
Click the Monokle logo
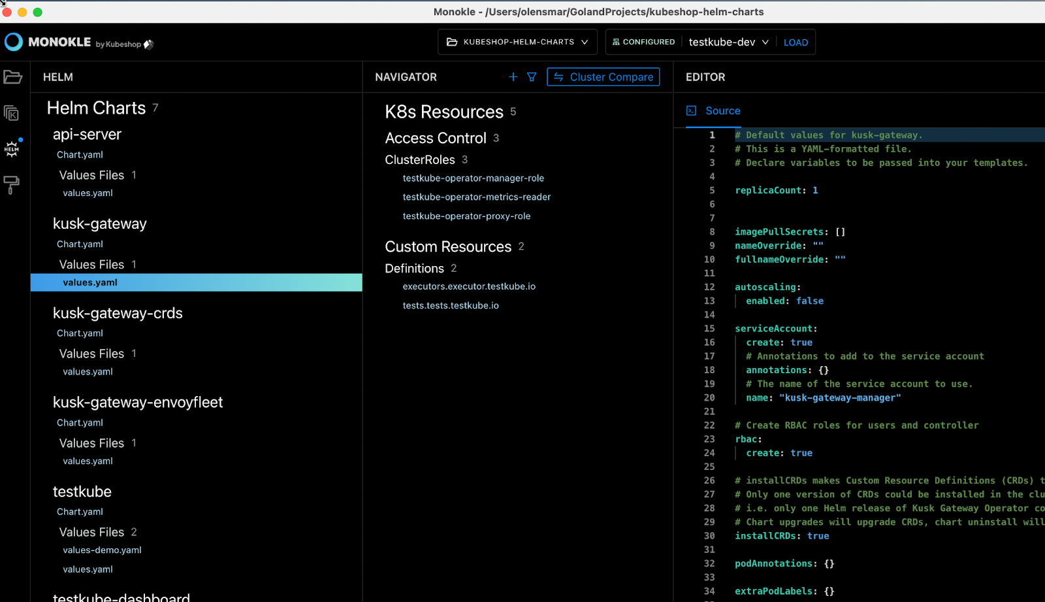(x=14, y=42)
